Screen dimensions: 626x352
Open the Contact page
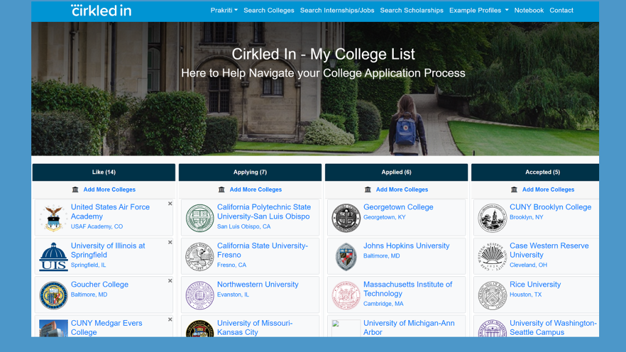pyautogui.click(x=561, y=10)
